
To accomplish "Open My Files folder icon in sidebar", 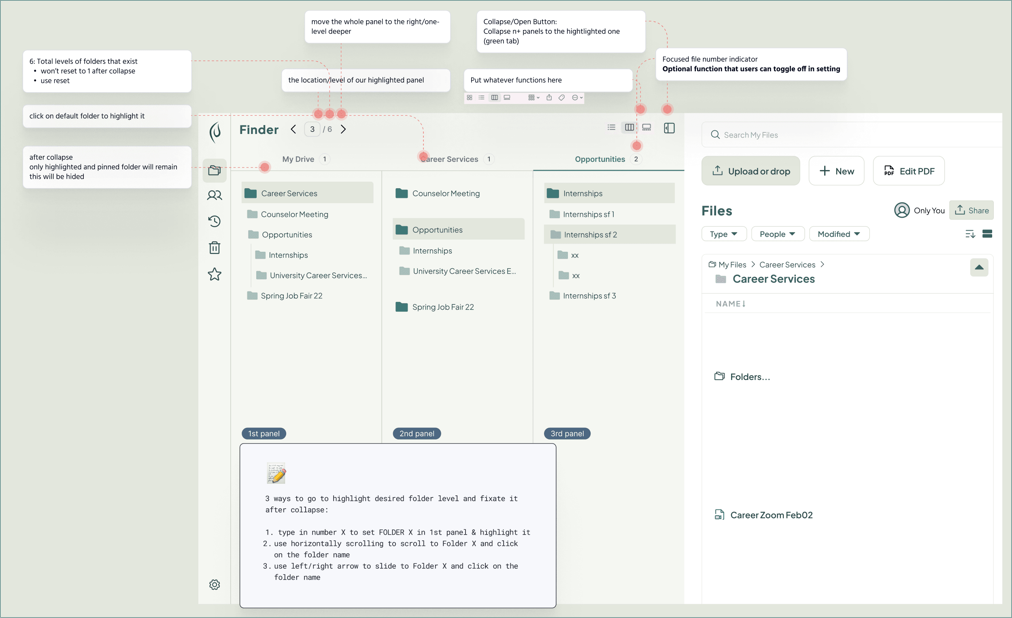I will point(215,170).
